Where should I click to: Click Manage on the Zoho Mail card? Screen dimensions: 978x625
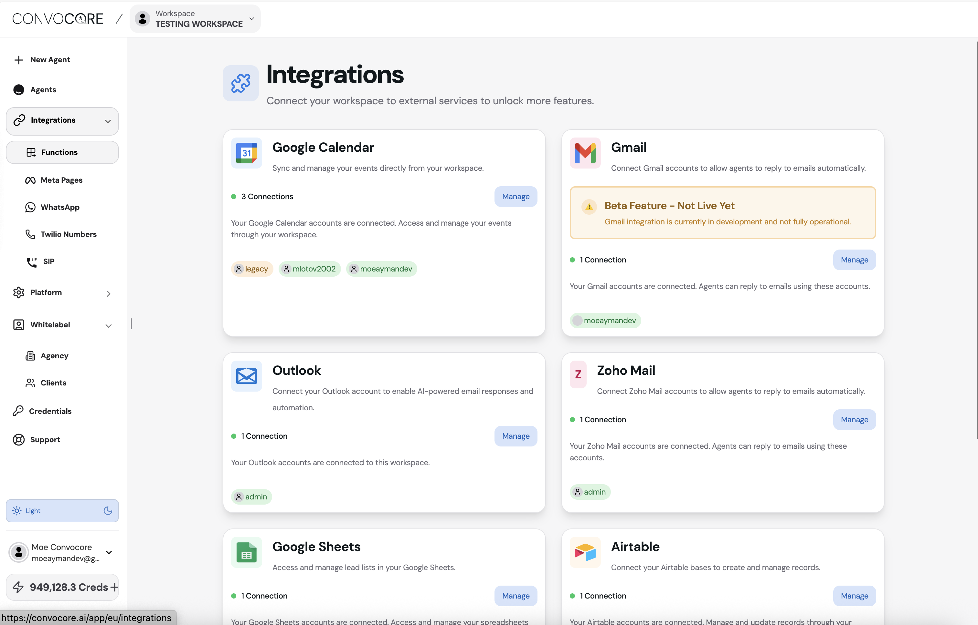coord(854,420)
